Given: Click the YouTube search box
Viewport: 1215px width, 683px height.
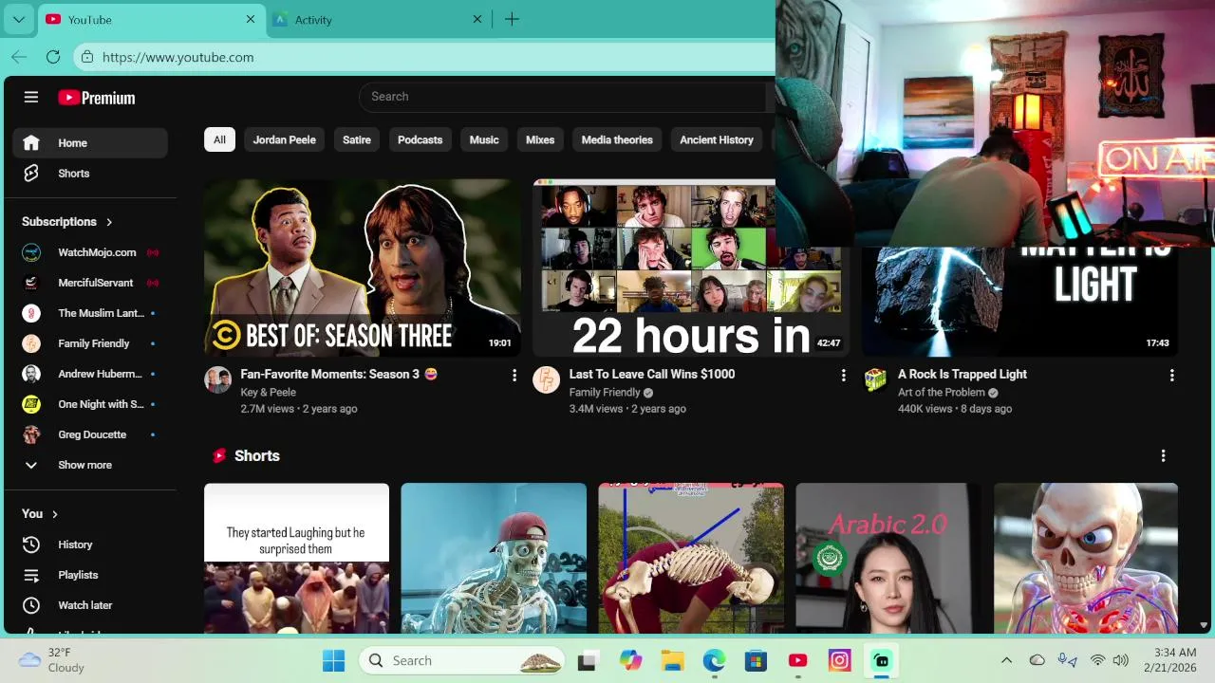Looking at the screenshot, I should tap(562, 97).
